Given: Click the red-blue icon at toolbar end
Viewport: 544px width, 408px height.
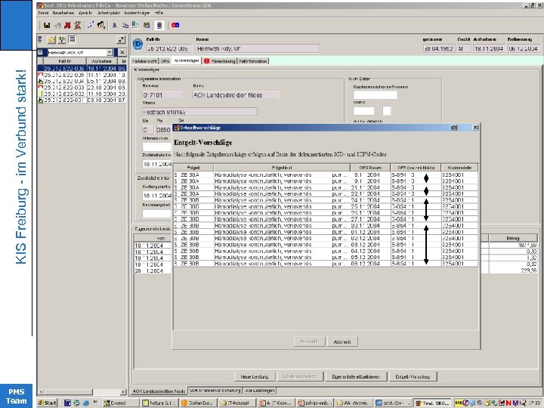Looking at the screenshot, I should (175, 24).
